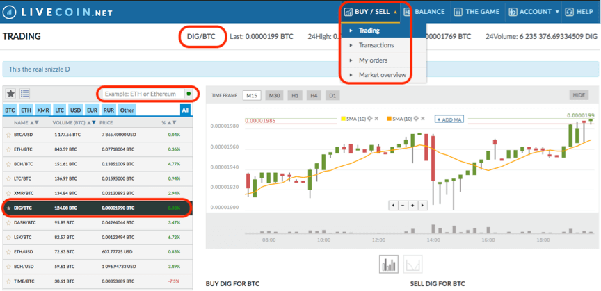Select the BCH/USD pair row
Viewport: 601px width, 291px height.
pos(97,267)
